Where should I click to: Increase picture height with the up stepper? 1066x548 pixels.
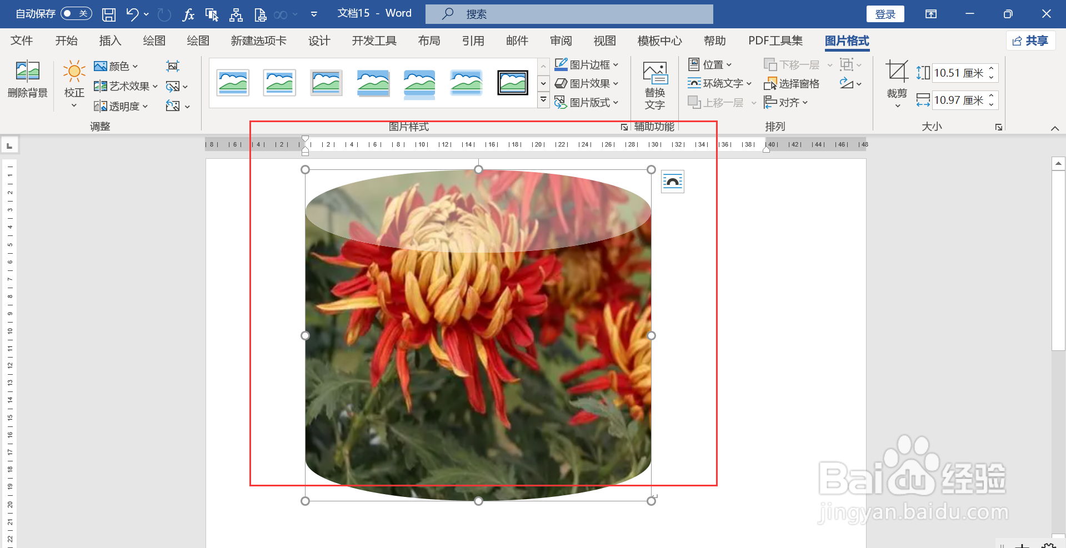click(x=992, y=68)
